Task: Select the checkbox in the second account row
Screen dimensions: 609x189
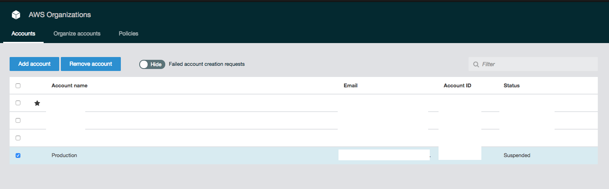Action: 18,120
